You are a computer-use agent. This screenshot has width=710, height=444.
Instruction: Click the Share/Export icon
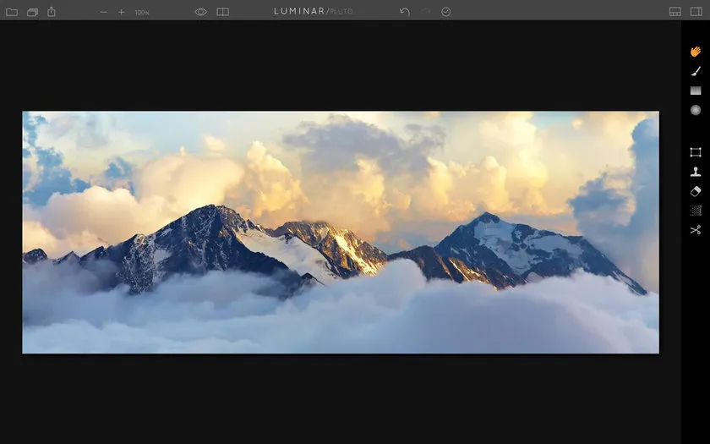click(52, 12)
